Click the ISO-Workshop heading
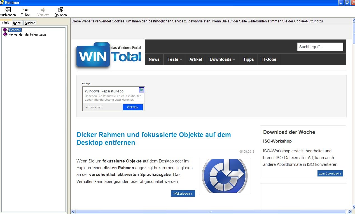 277,141
